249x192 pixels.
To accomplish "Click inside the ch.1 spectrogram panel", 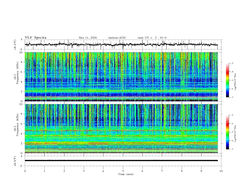I will point(121,77).
